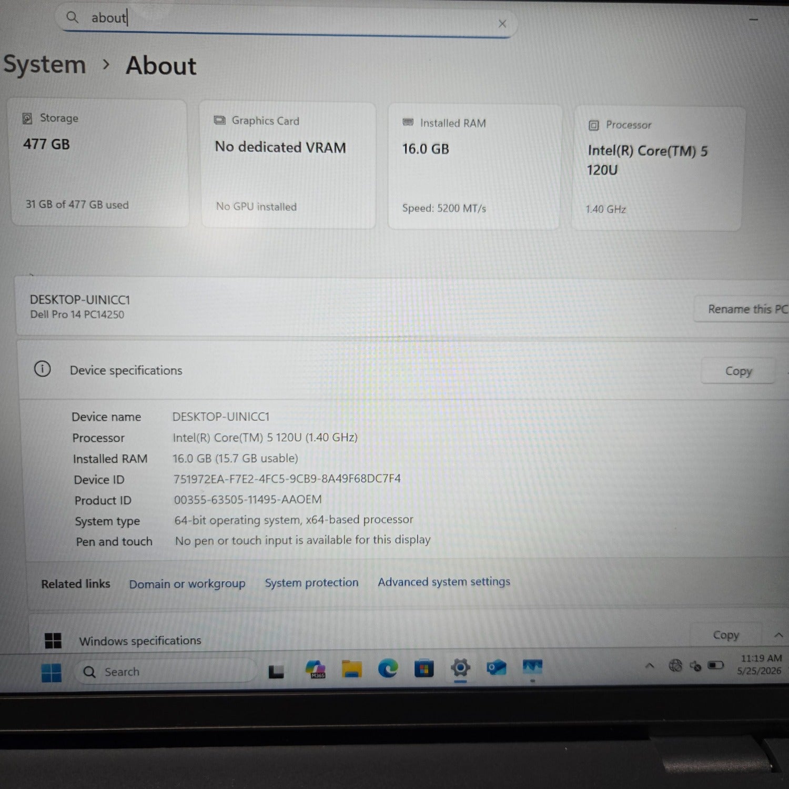Click the Settings gear in taskbar

(x=460, y=667)
